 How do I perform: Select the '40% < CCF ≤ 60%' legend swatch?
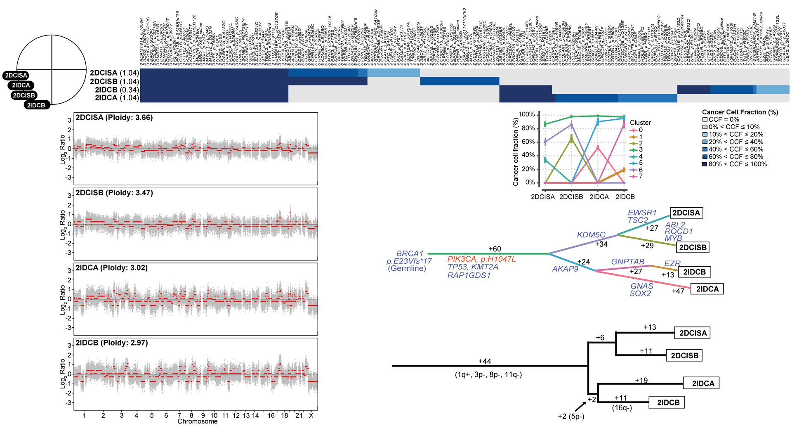(705, 149)
